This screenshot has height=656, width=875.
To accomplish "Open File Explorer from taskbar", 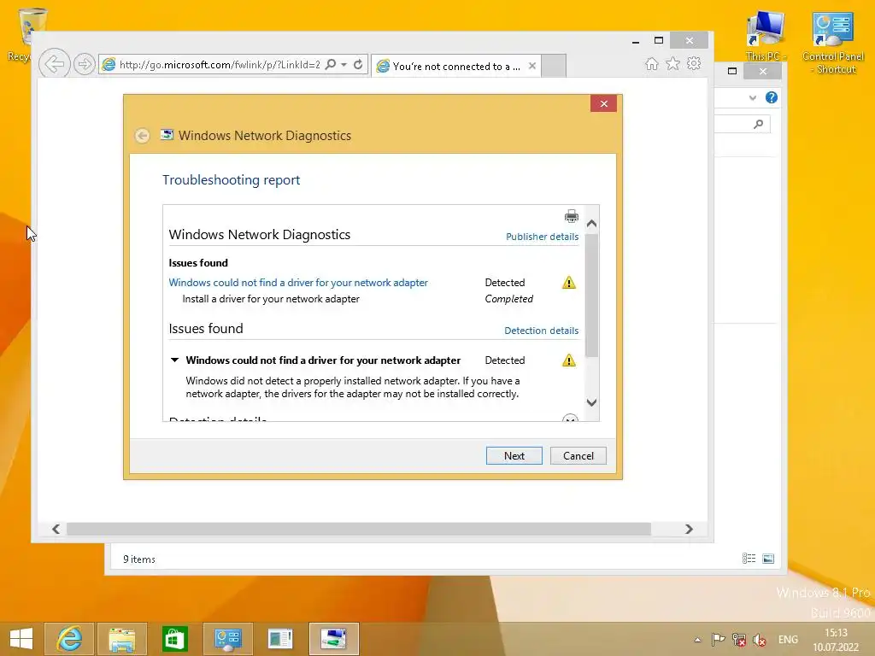I will (x=121, y=639).
